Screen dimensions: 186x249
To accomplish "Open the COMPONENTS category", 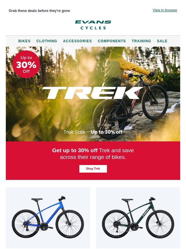I will point(112,41).
